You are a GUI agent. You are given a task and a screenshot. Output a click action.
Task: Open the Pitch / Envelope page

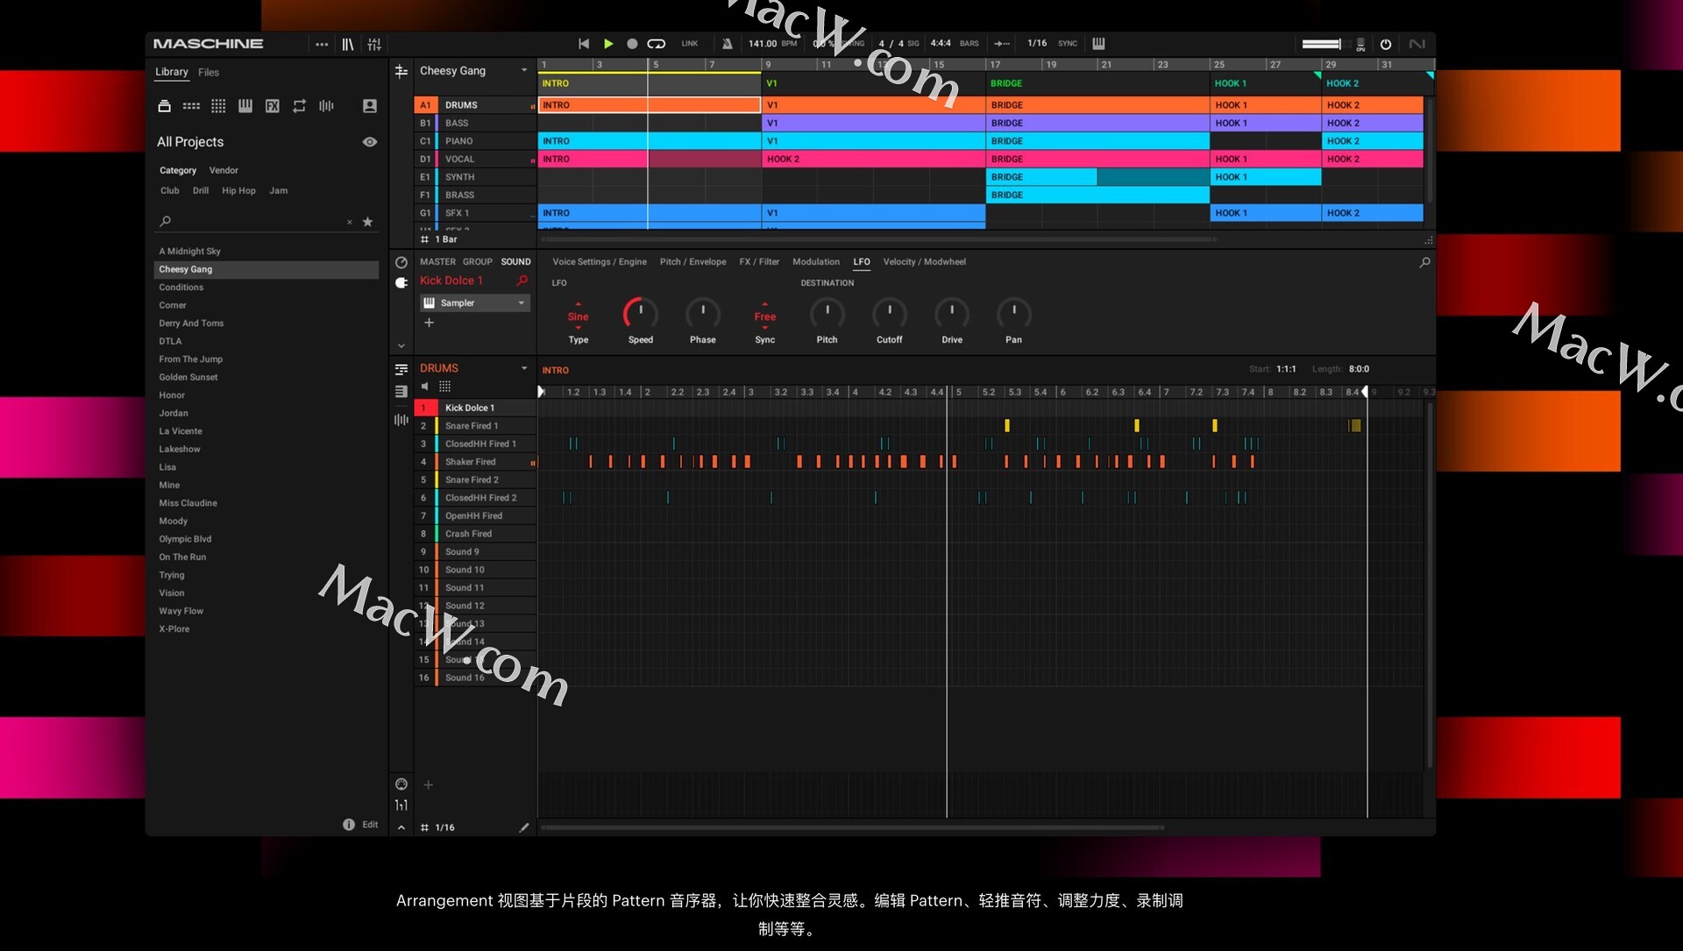tap(692, 262)
